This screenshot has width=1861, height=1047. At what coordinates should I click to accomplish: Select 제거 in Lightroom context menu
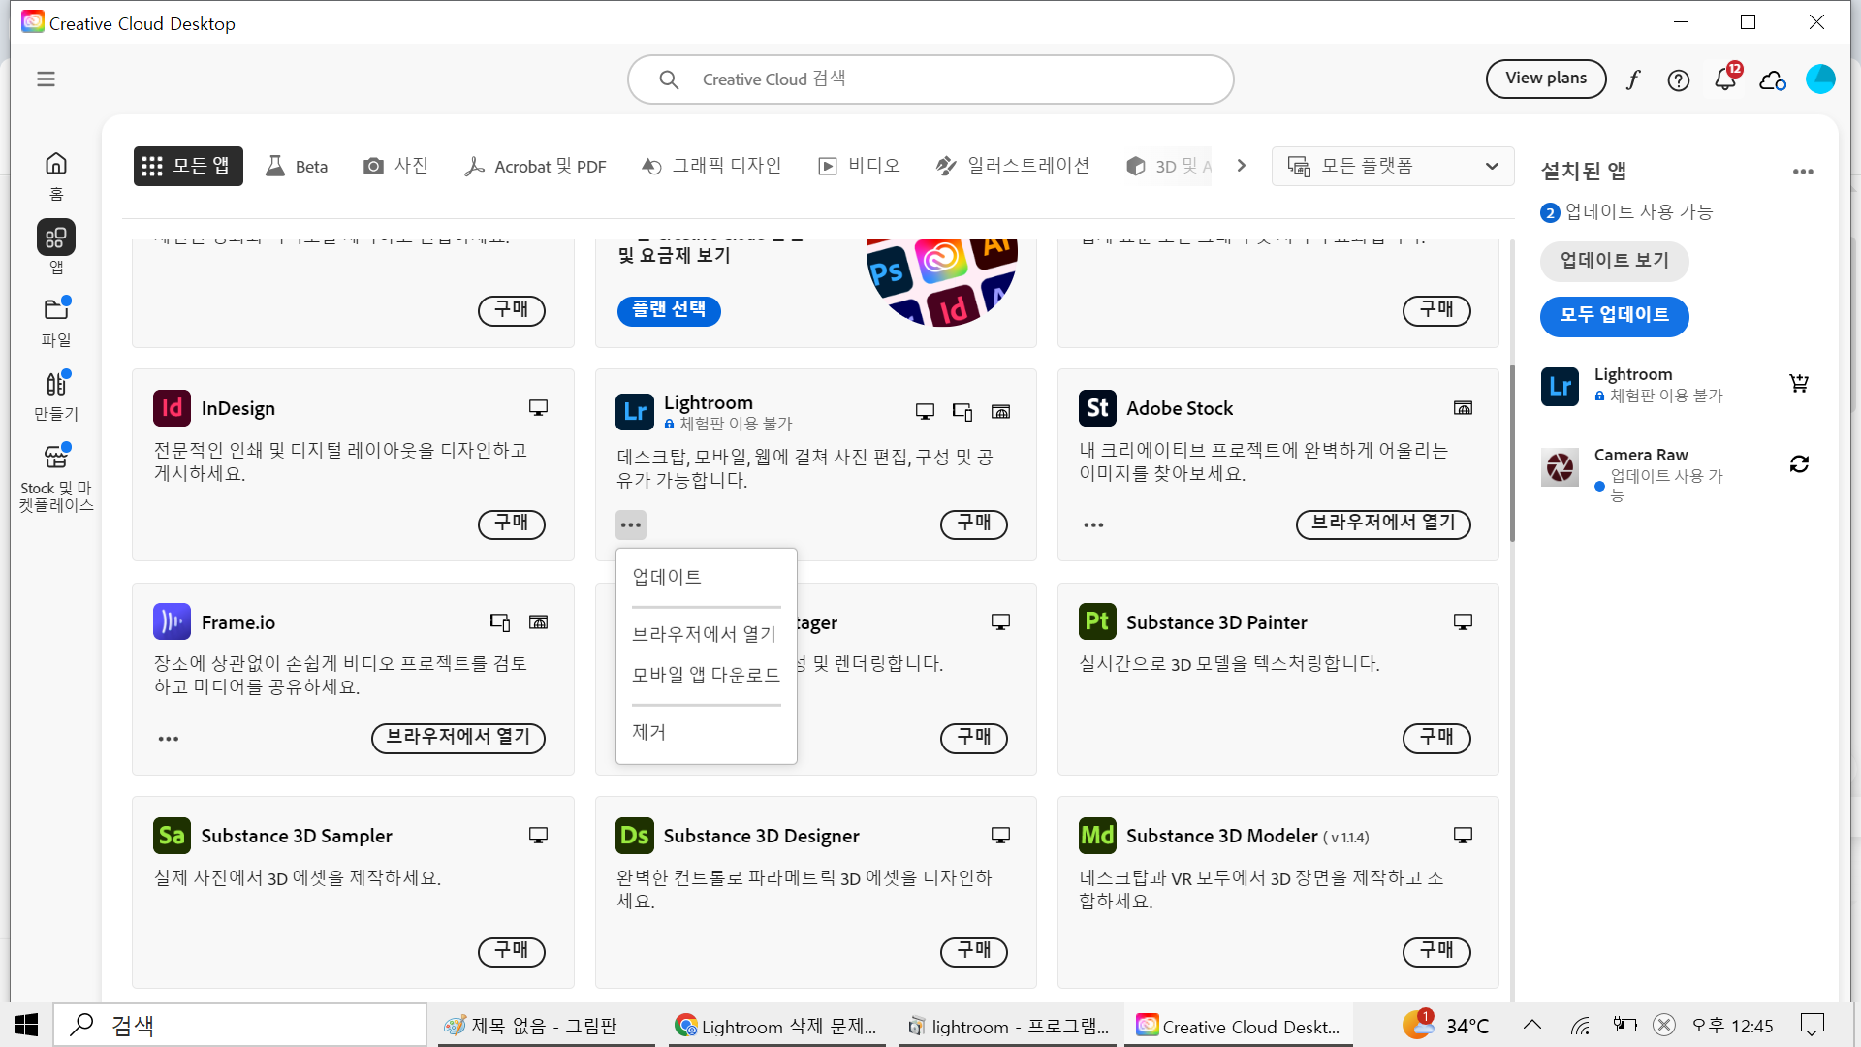[x=649, y=732]
